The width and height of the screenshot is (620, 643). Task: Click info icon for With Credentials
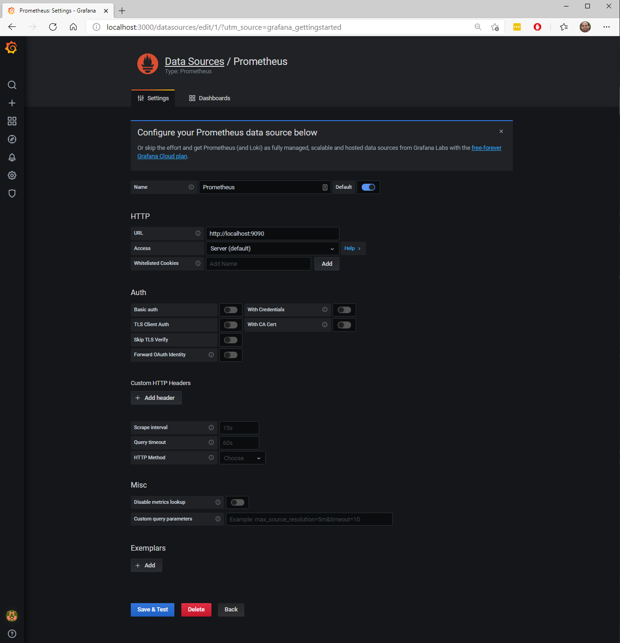click(x=325, y=309)
